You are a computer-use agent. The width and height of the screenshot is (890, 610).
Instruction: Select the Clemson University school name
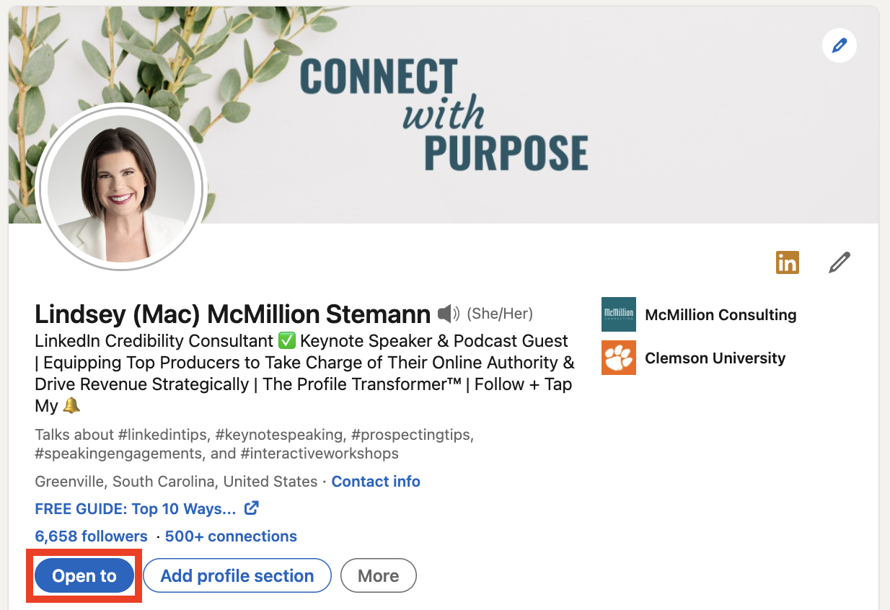pos(714,358)
